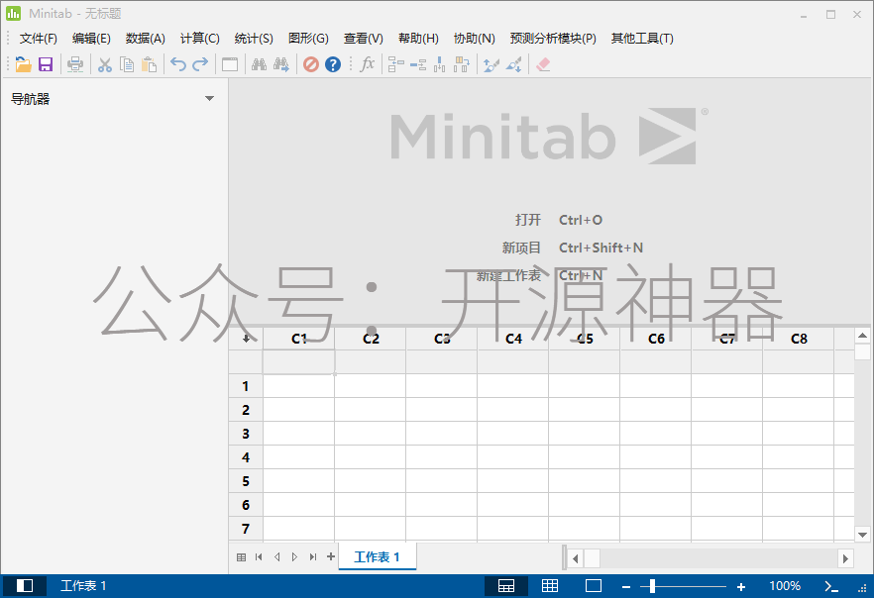Go to last worksheet tab arrow
Image resolution: width=874 pixels, height=598 pixels.
pos(313,556)
